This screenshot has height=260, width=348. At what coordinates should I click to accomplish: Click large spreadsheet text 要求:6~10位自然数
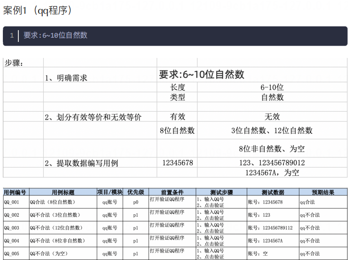202,74
